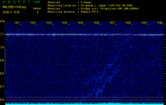The image size is (166, 105).
Task: Click the 1.0 kHz axis label
Action: tap(2, 47)
